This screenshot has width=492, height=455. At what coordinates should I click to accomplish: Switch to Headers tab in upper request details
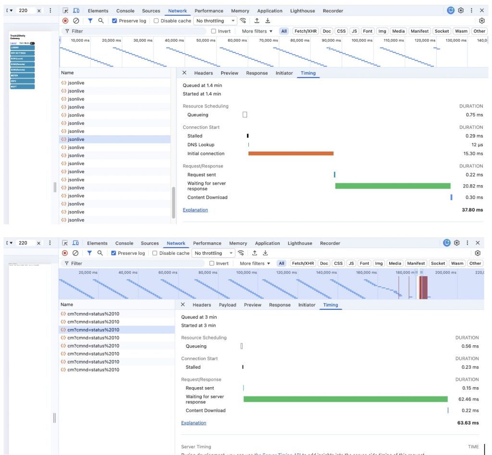click(203, 73)
